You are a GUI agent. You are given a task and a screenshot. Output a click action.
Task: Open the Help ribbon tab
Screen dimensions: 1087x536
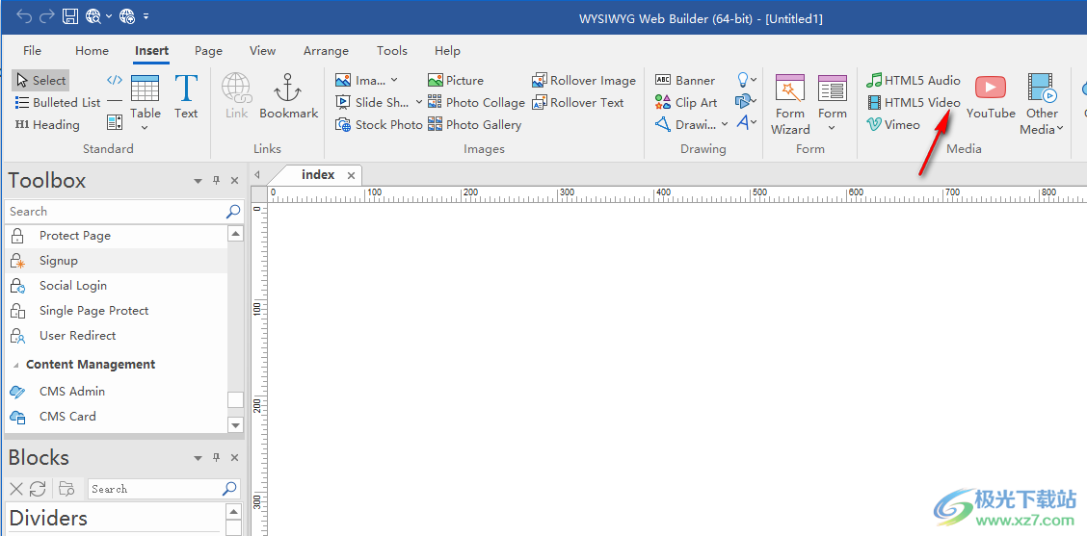tap(447, 51)
